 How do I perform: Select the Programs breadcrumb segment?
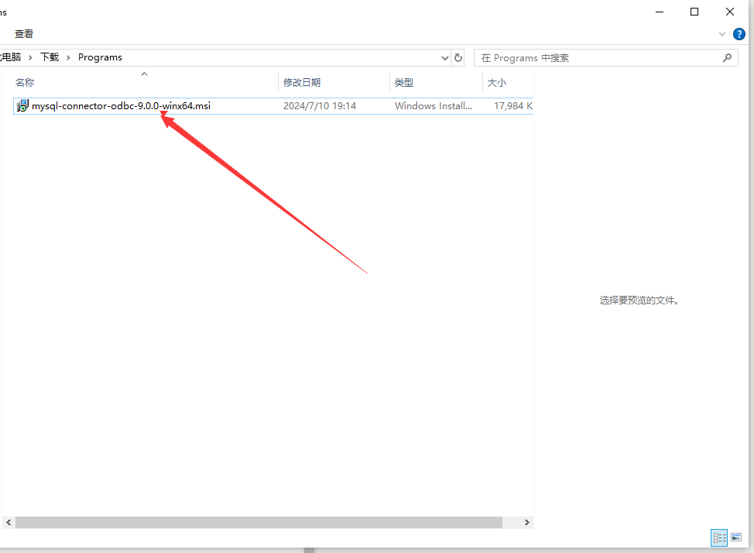[x=100, y=57]
